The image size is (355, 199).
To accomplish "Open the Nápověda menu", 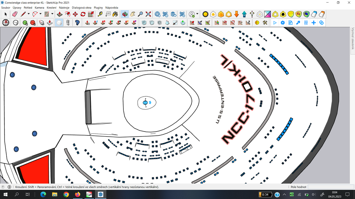I will coord(112,8).
